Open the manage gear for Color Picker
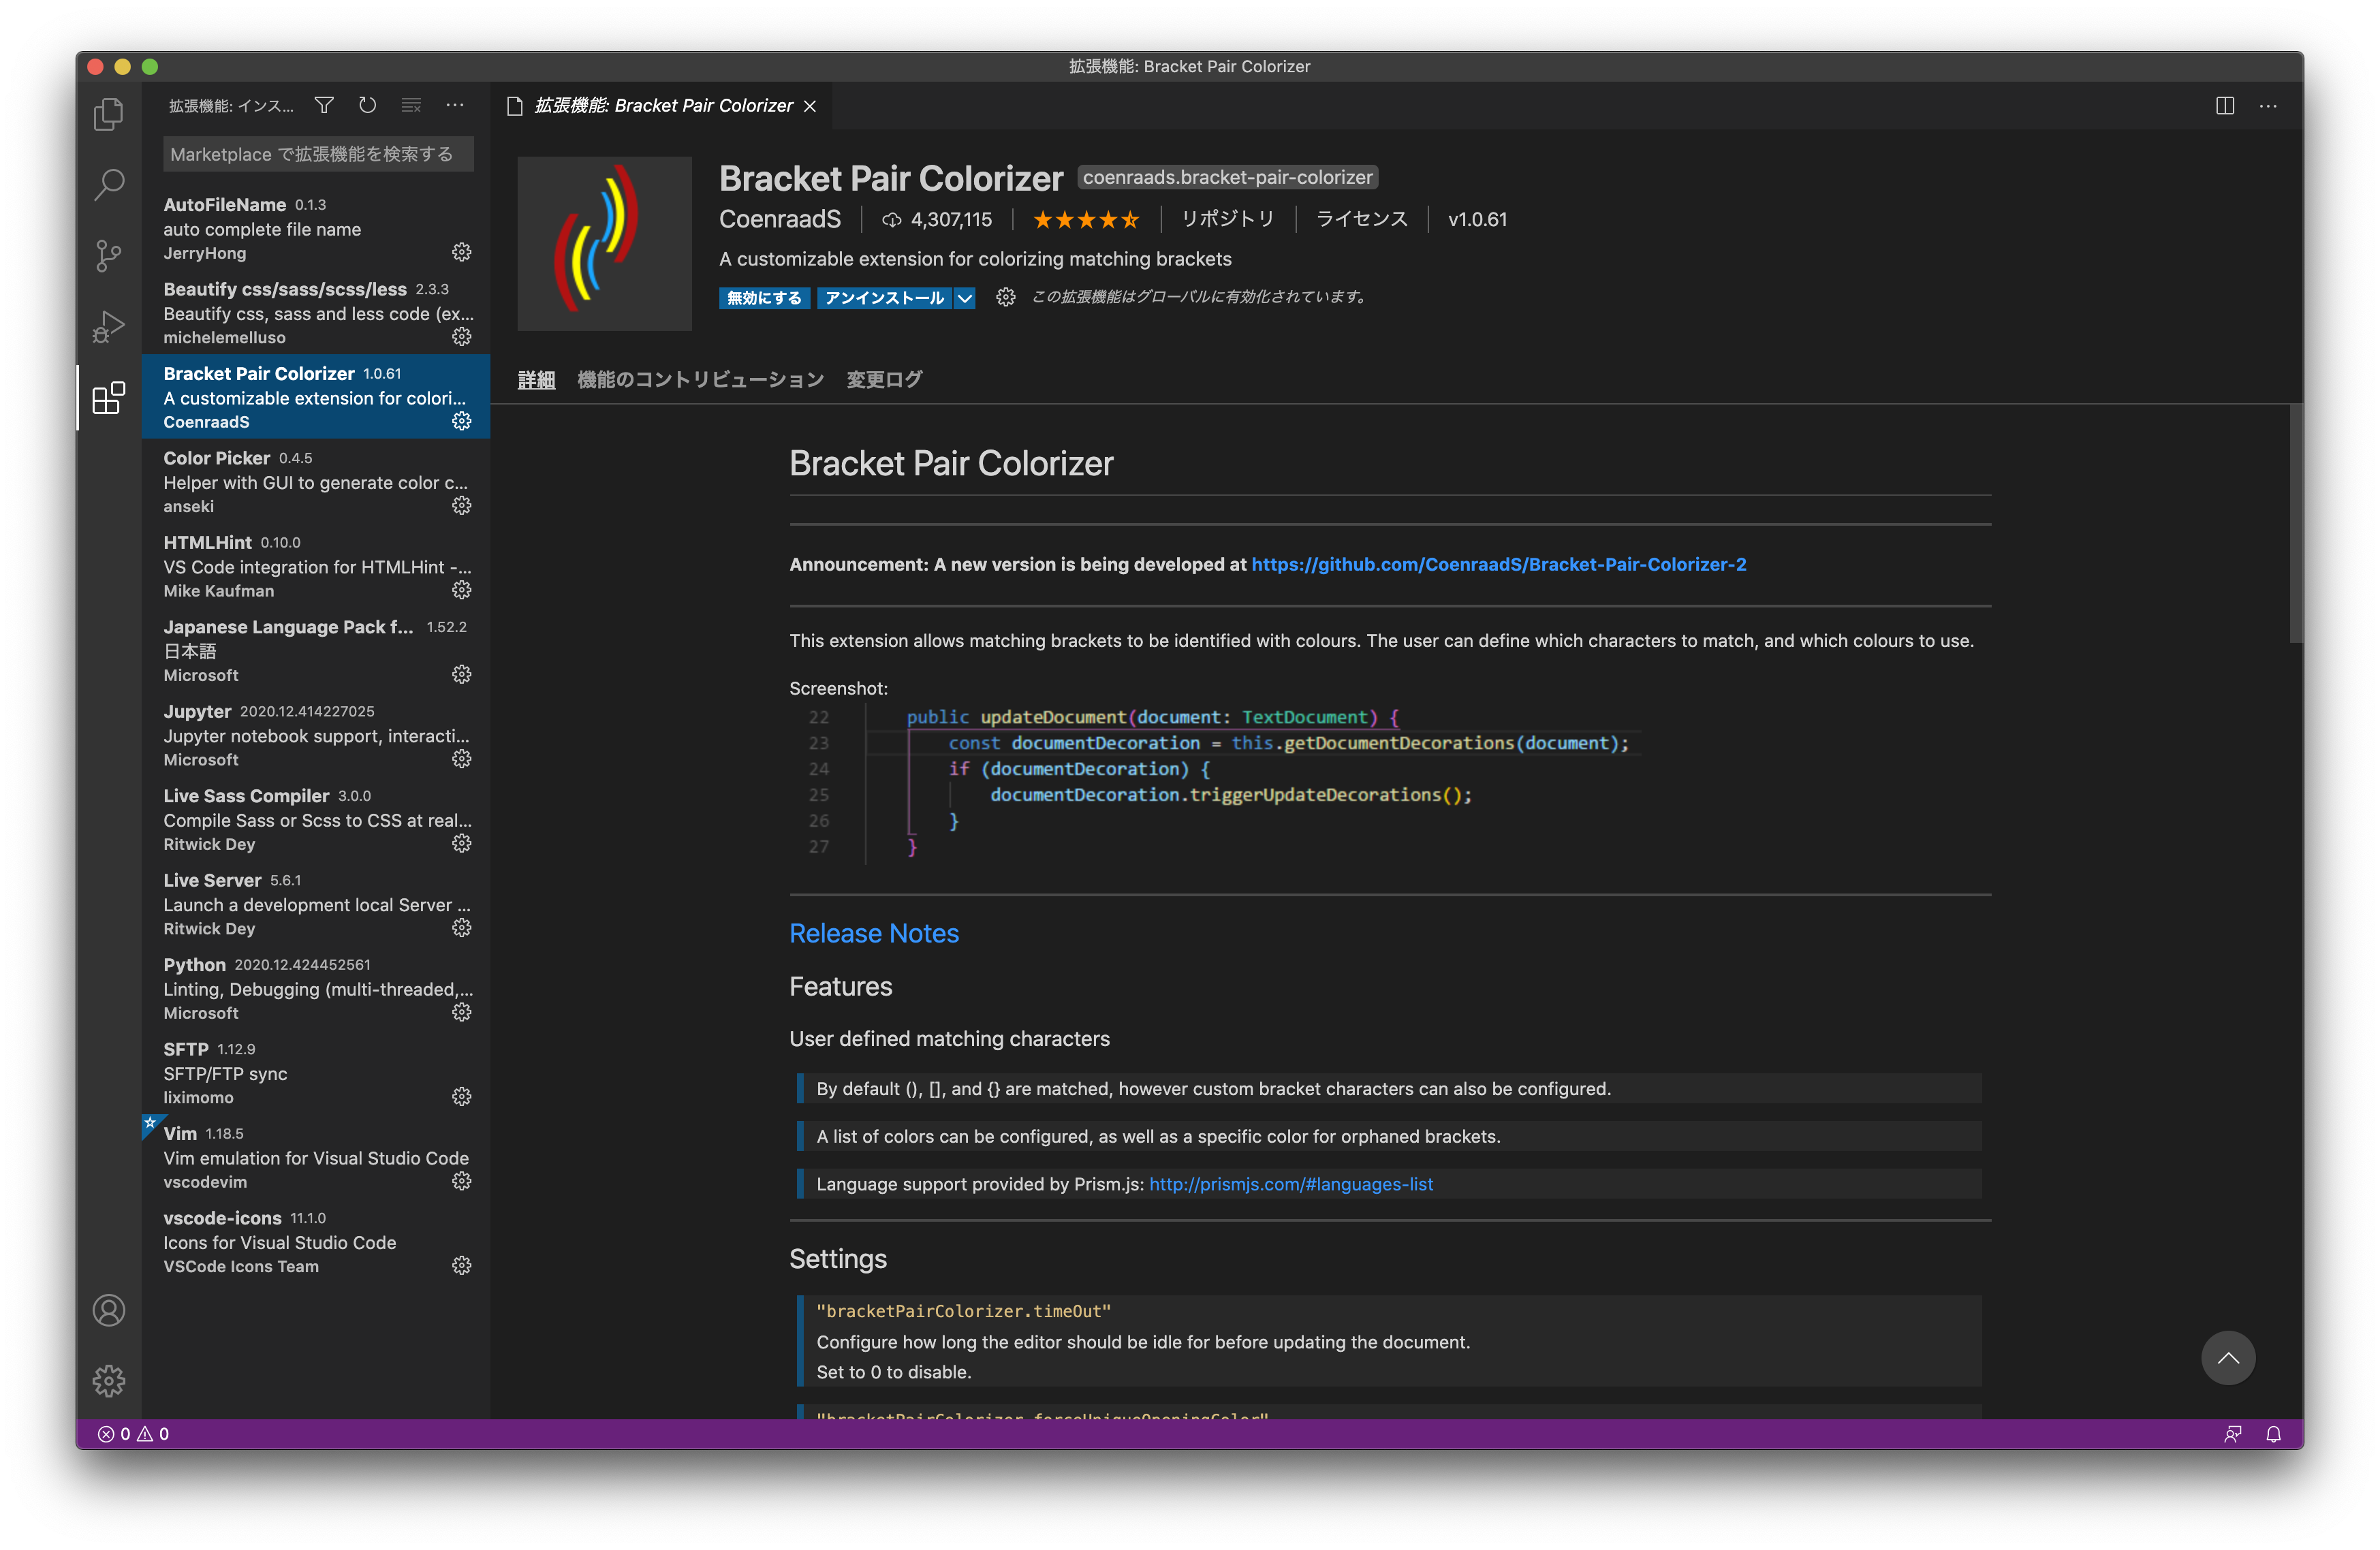The width and height of the screenshot is (2380, 1550). point(462,505)
